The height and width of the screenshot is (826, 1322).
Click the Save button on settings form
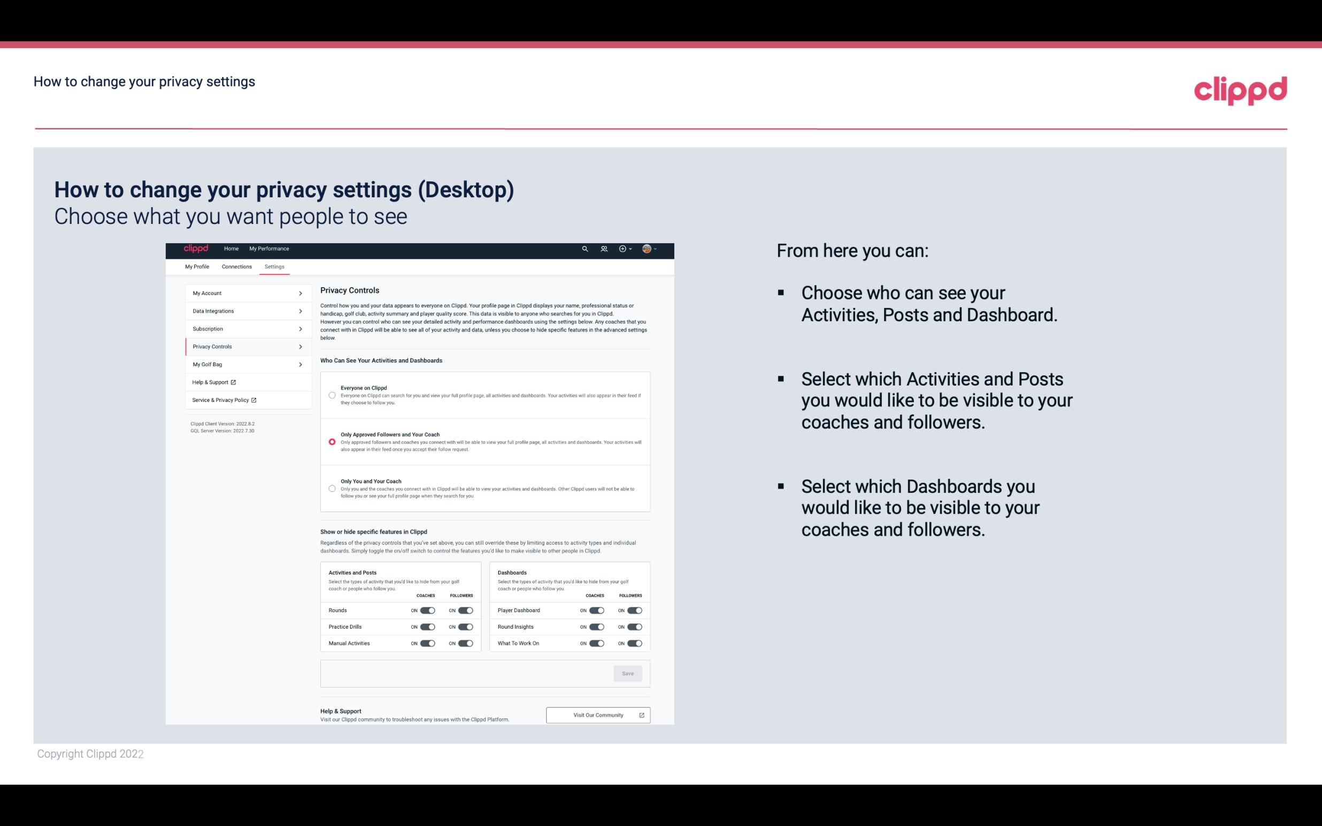627,673
